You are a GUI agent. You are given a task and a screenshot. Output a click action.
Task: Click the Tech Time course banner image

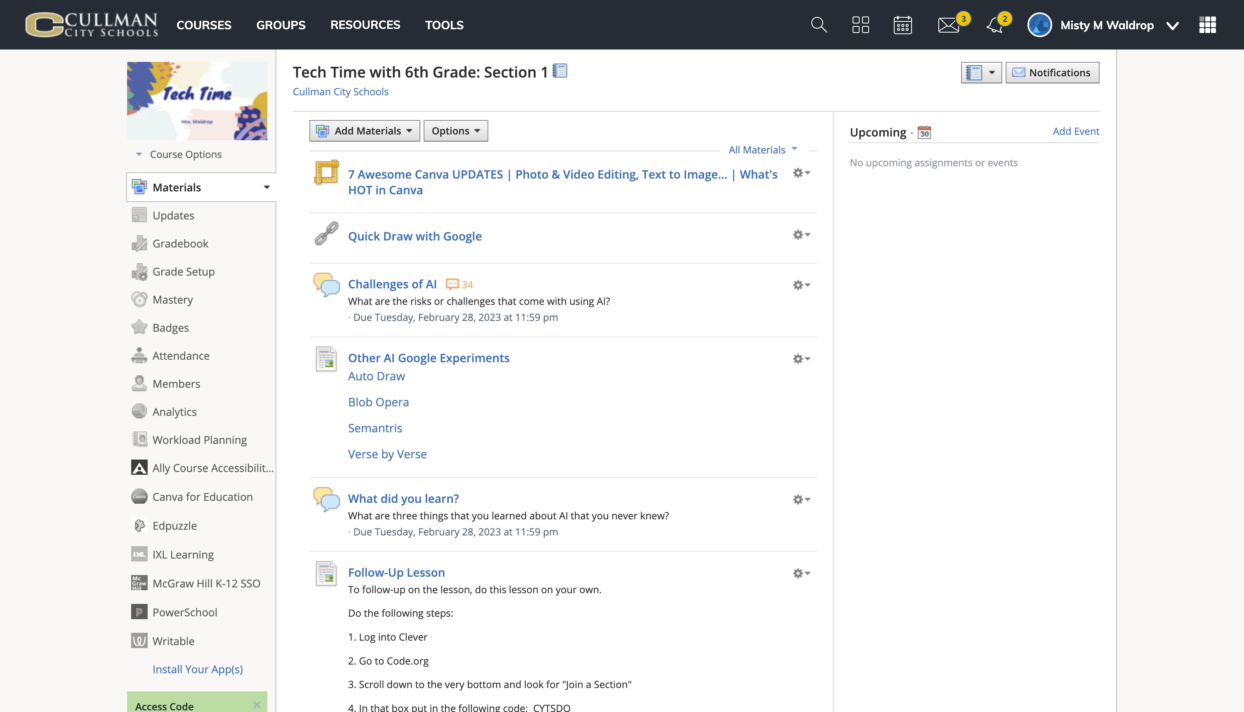pyautogui.click(x=197, y=101)
